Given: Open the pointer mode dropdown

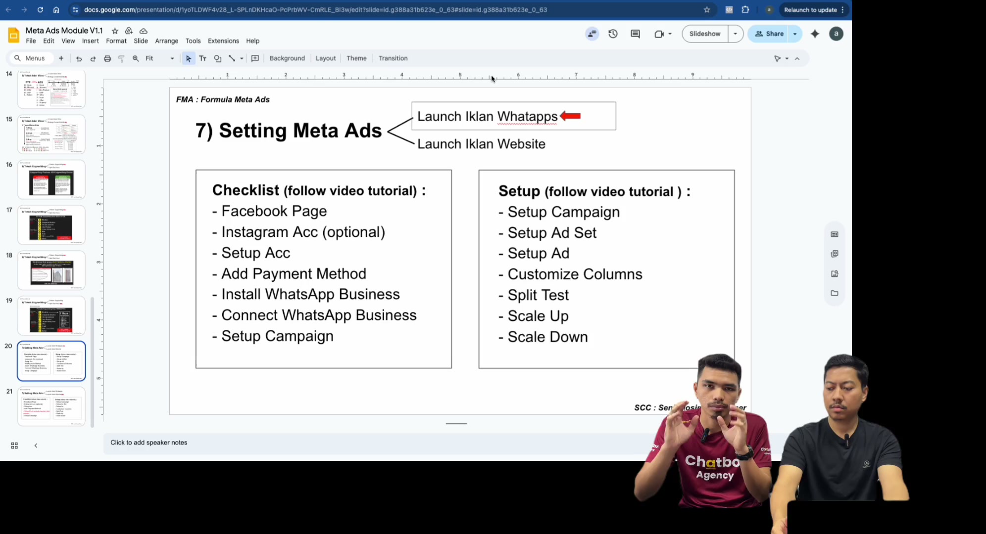Looking at the screenshot, I should click(x=781, y=58).
